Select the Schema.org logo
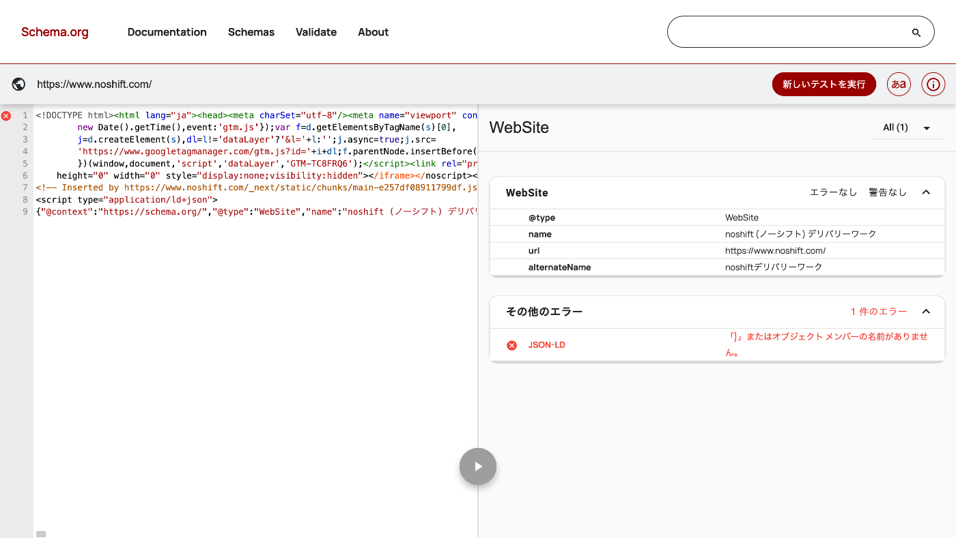Viewport: 956px width, 538px height. click(55, 31)
